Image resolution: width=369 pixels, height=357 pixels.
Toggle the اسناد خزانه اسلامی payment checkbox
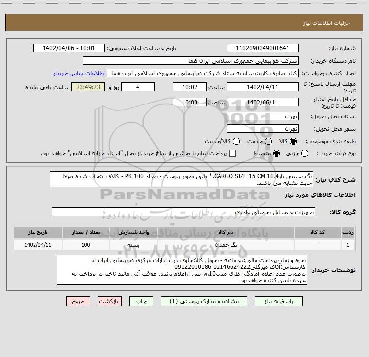[232, 153]
